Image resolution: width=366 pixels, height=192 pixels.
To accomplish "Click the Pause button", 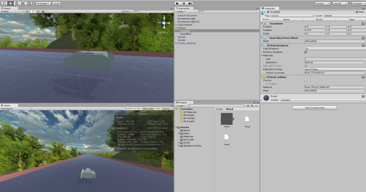I will pyautogui.click(x=184, y=3).
